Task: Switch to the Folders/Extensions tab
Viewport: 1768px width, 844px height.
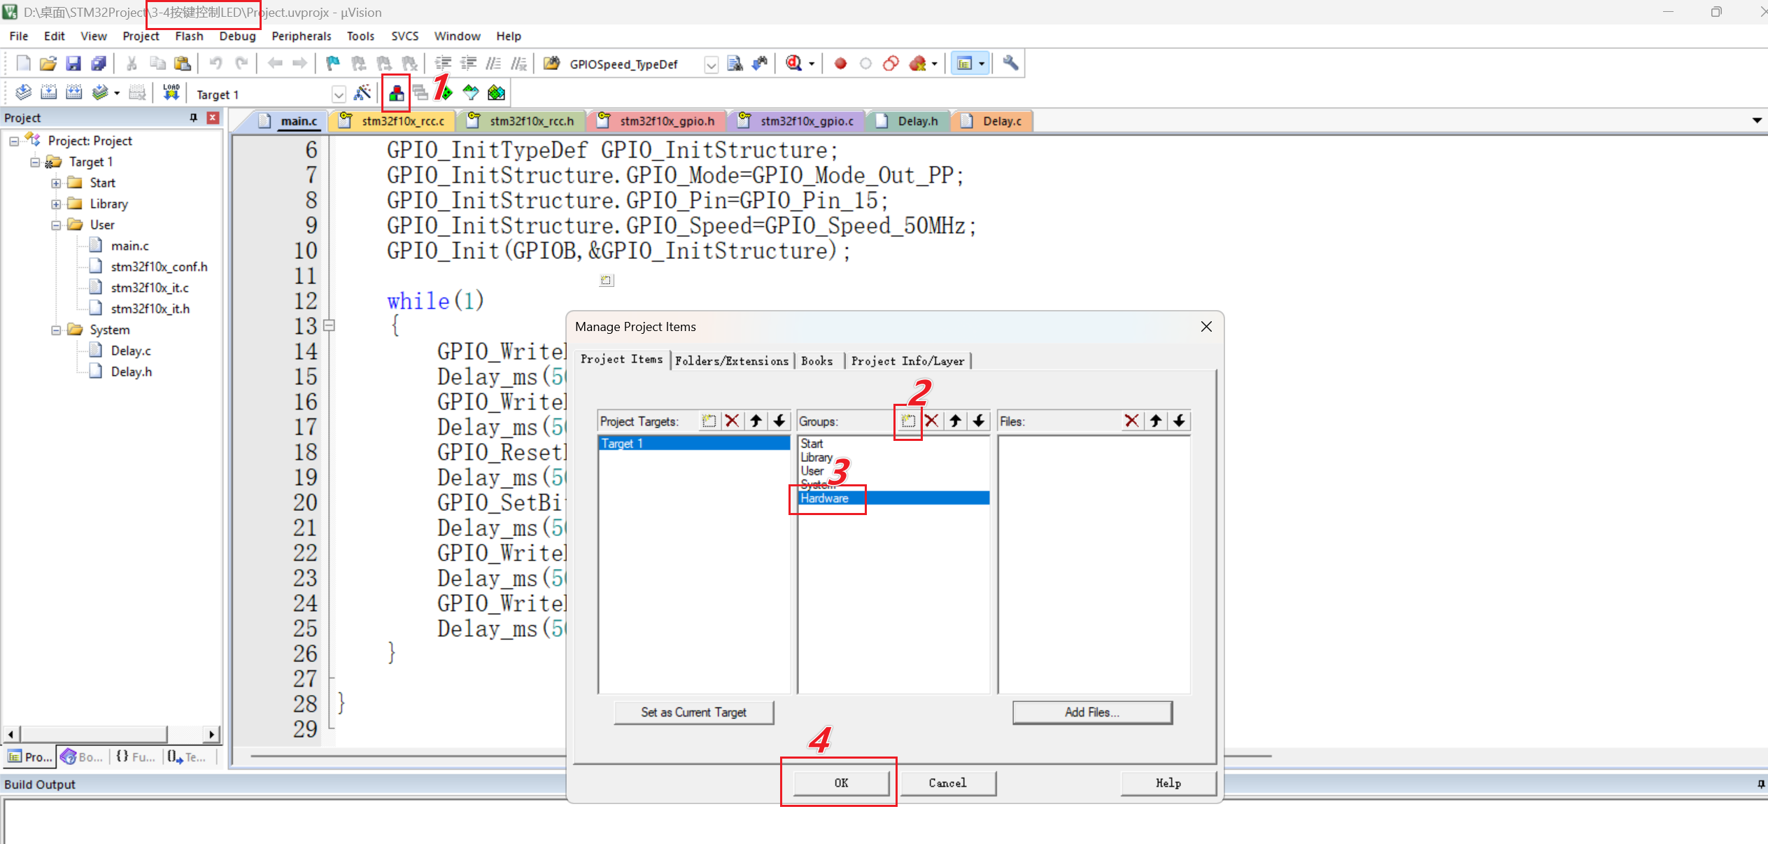Action: pyautogui.click(x=731, y=361)
